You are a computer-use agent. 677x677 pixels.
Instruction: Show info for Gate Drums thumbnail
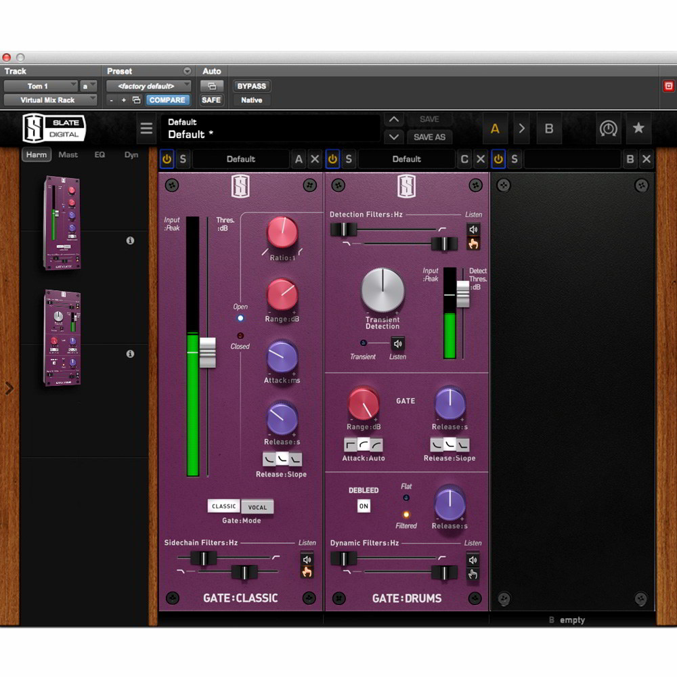130,353
